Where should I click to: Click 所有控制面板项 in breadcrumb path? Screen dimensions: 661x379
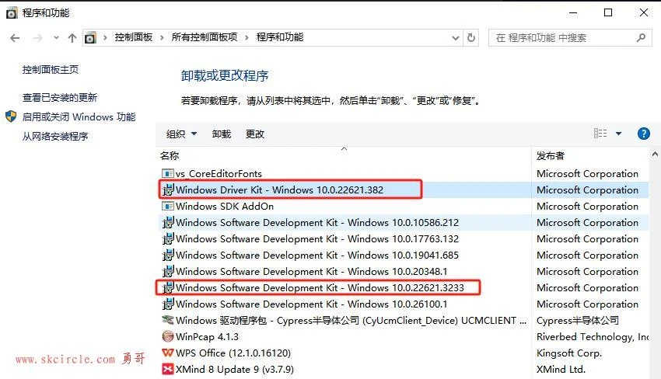(x=204, y=37)
